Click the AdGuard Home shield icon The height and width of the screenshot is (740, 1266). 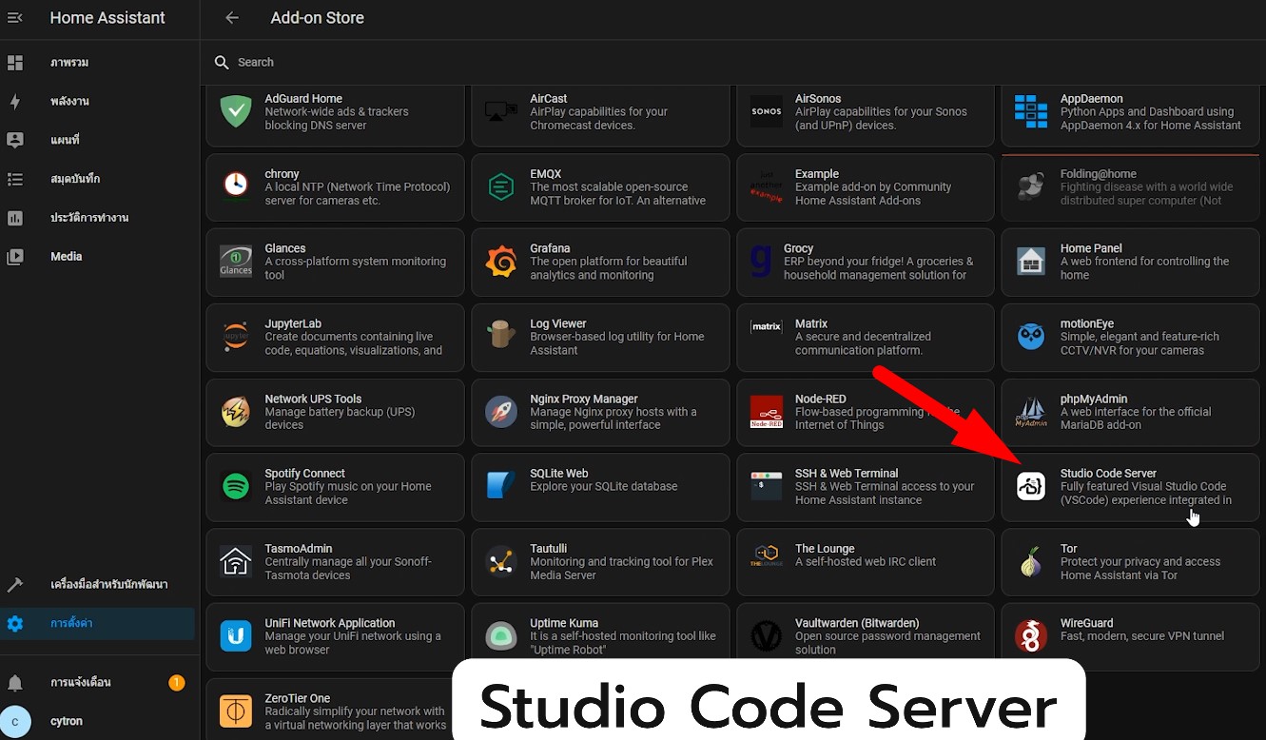pos(235,111)
